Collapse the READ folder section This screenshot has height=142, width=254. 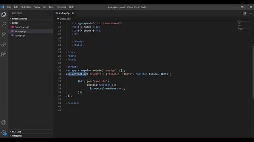tap(15, 23)
